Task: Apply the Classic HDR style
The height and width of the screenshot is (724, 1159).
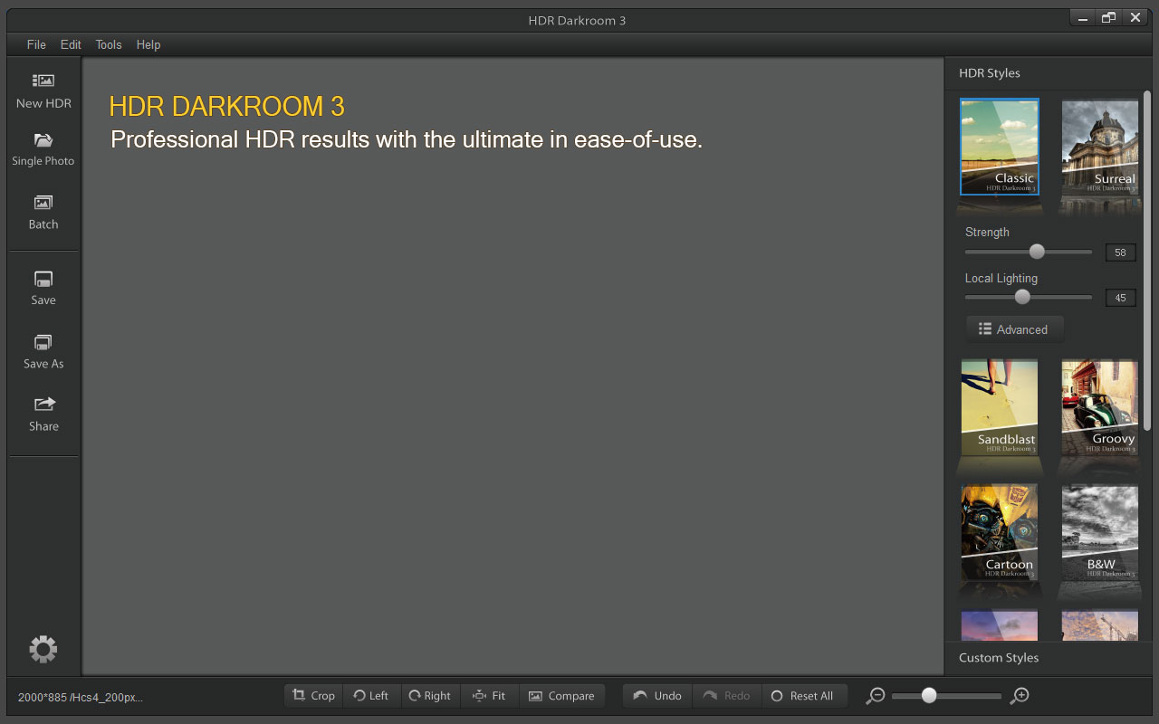Action: [x=1000, y=147]
